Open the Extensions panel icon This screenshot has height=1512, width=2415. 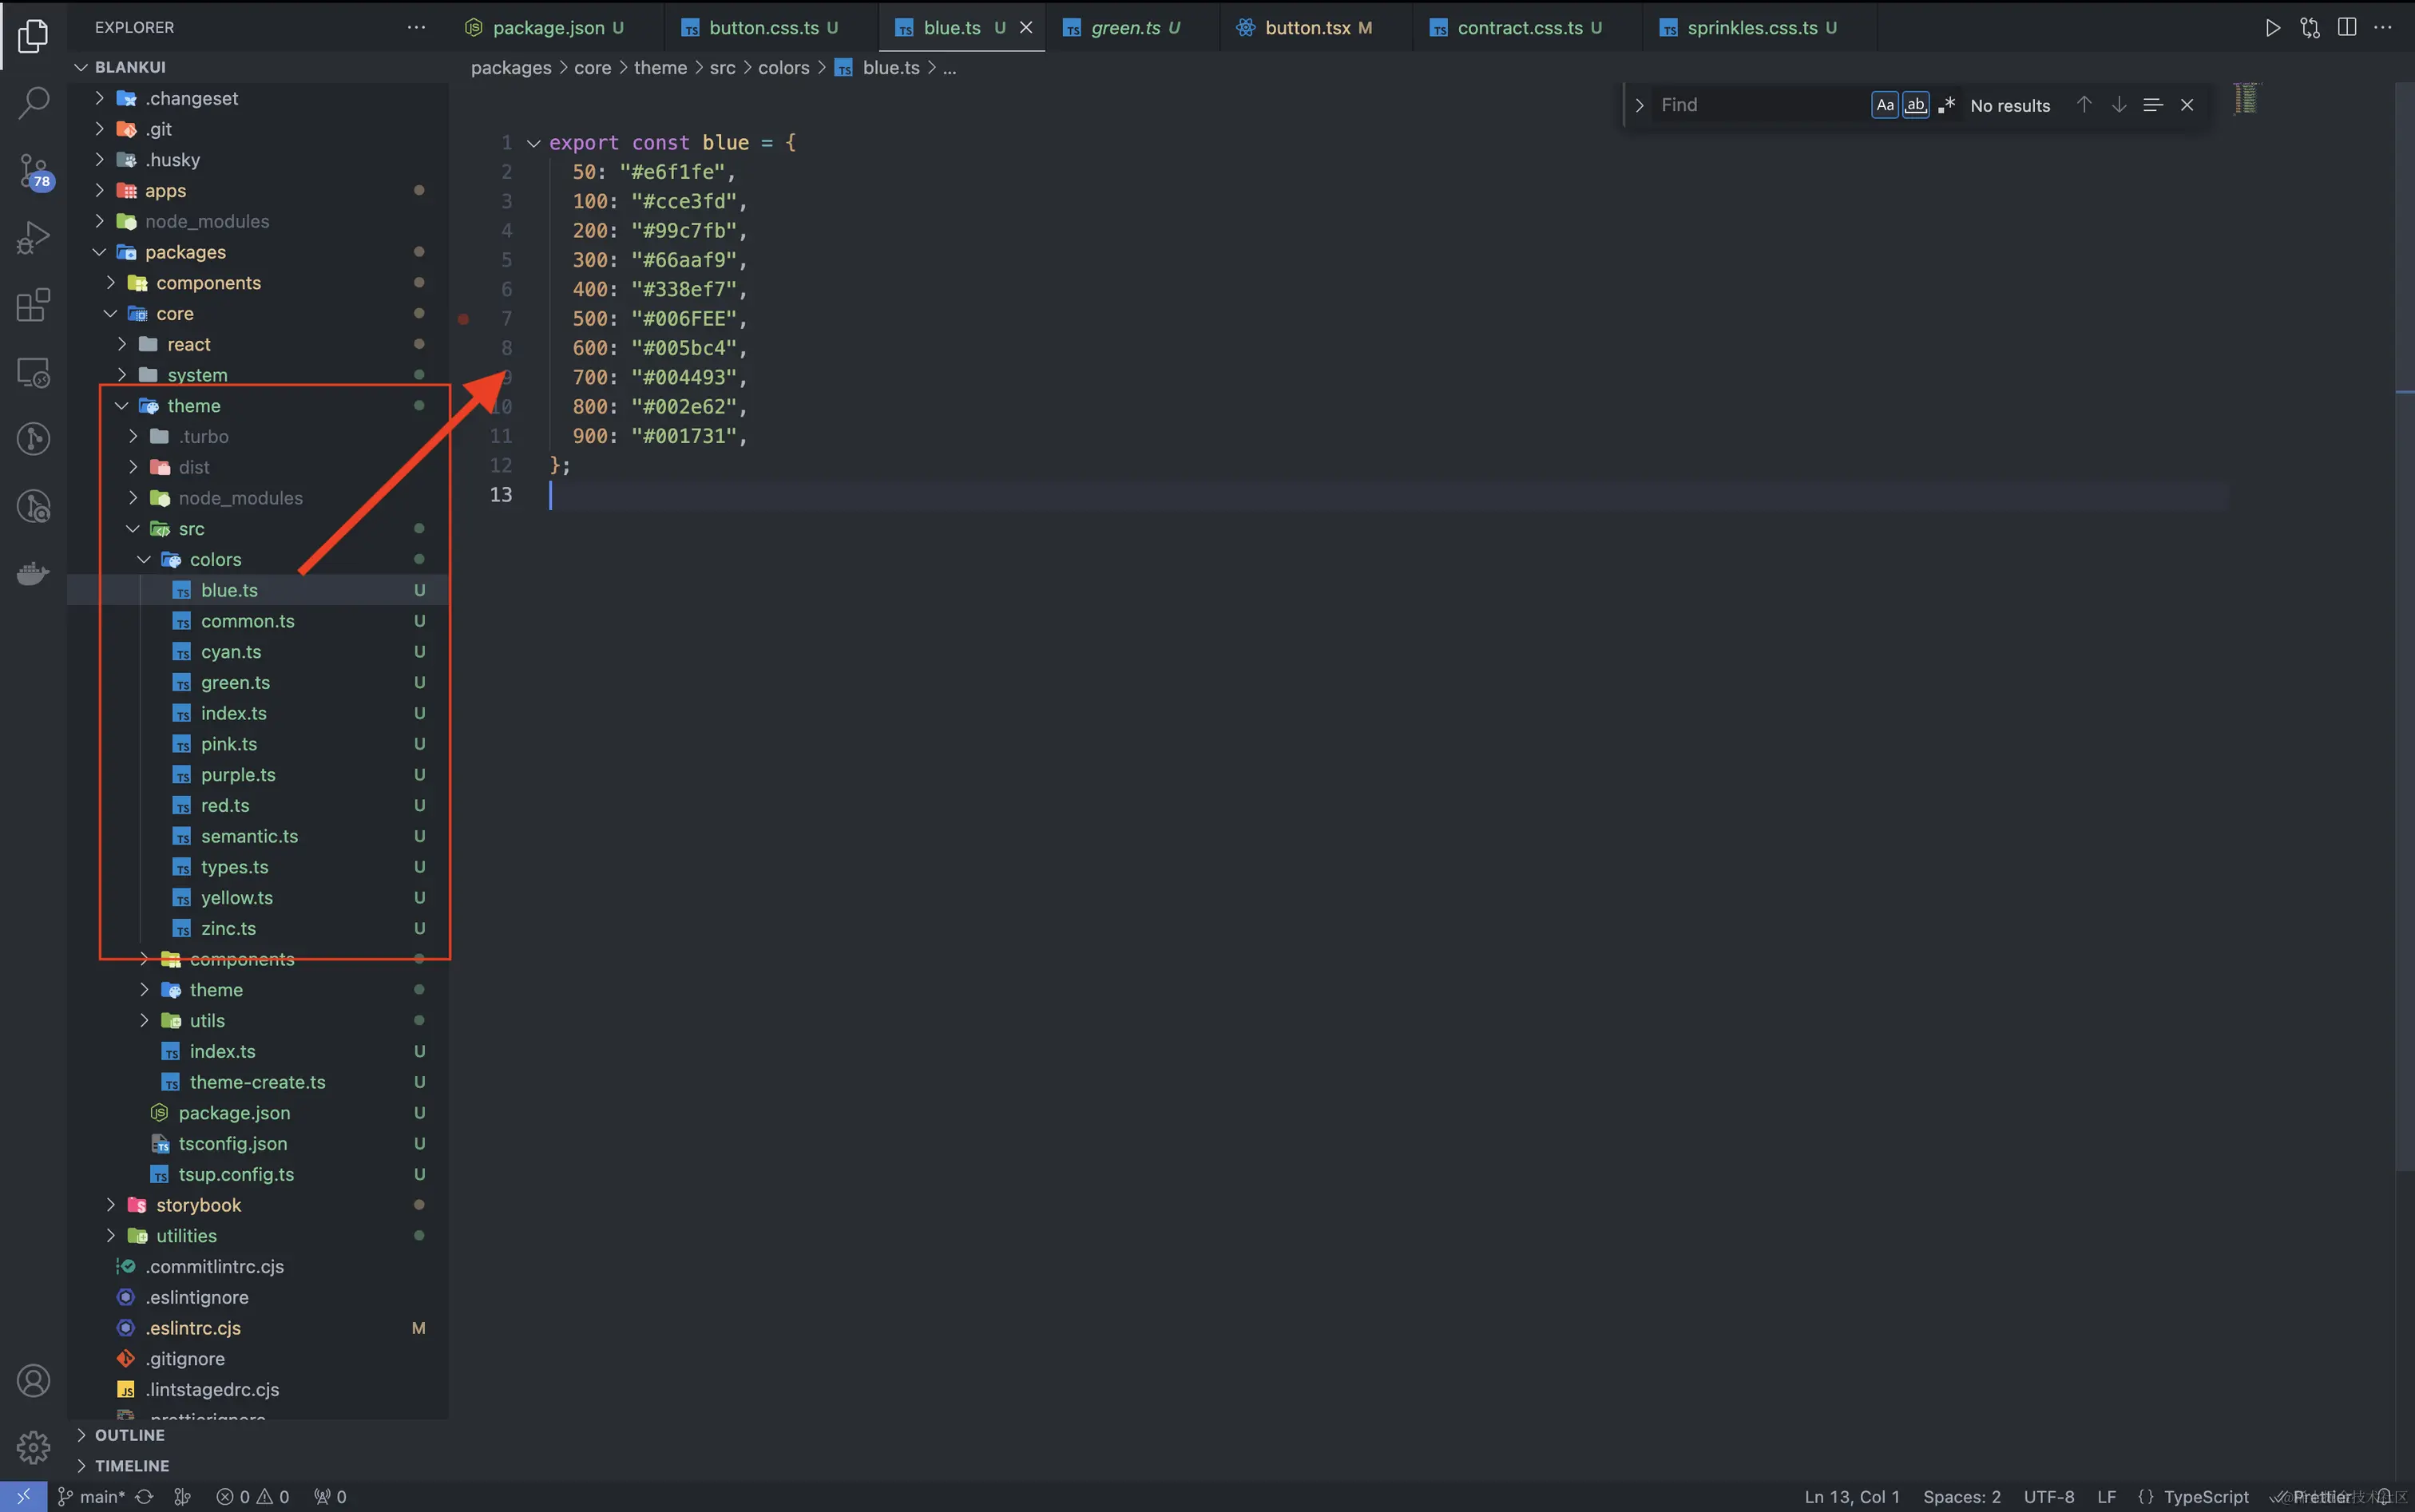(33, 305)
